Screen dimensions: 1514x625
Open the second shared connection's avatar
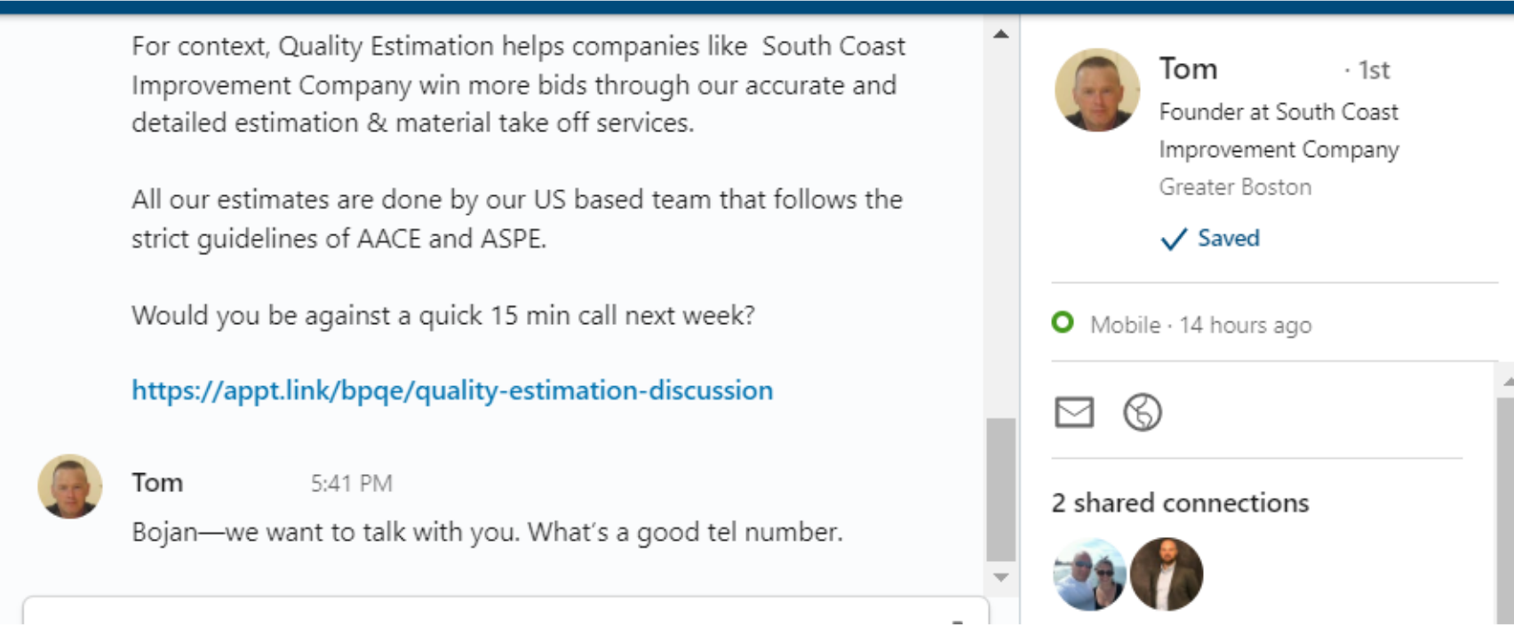point(1167,574)
